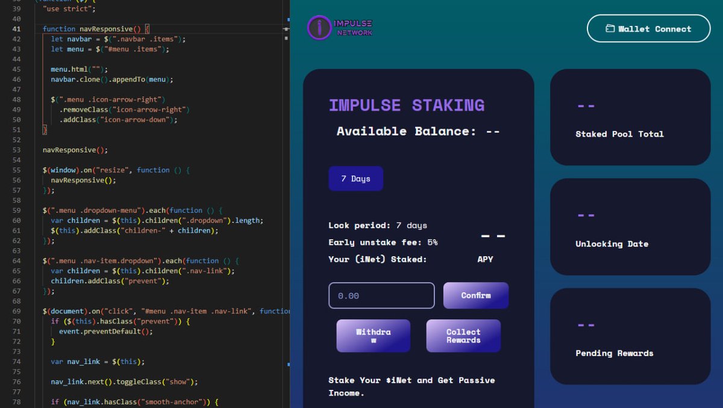This screenshot has width=723, height=408.
Task: Click the navResponsive(); call on line 53
Action: pyautogui.click(x=75, y=150)
